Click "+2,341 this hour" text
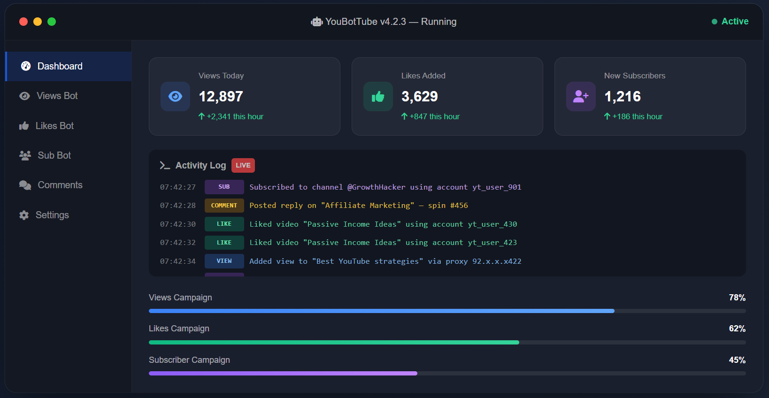Viewport: 769px width, 398px height. point(235,116)
